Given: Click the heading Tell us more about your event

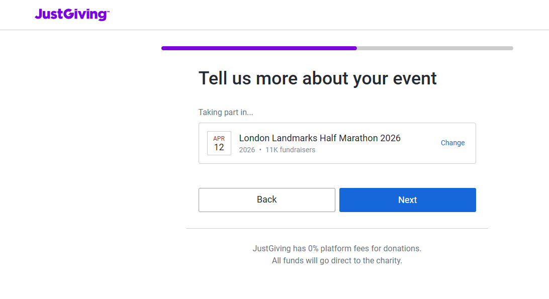Looking at the screenshot, I should pyautogui.click(x=317, y=78).
